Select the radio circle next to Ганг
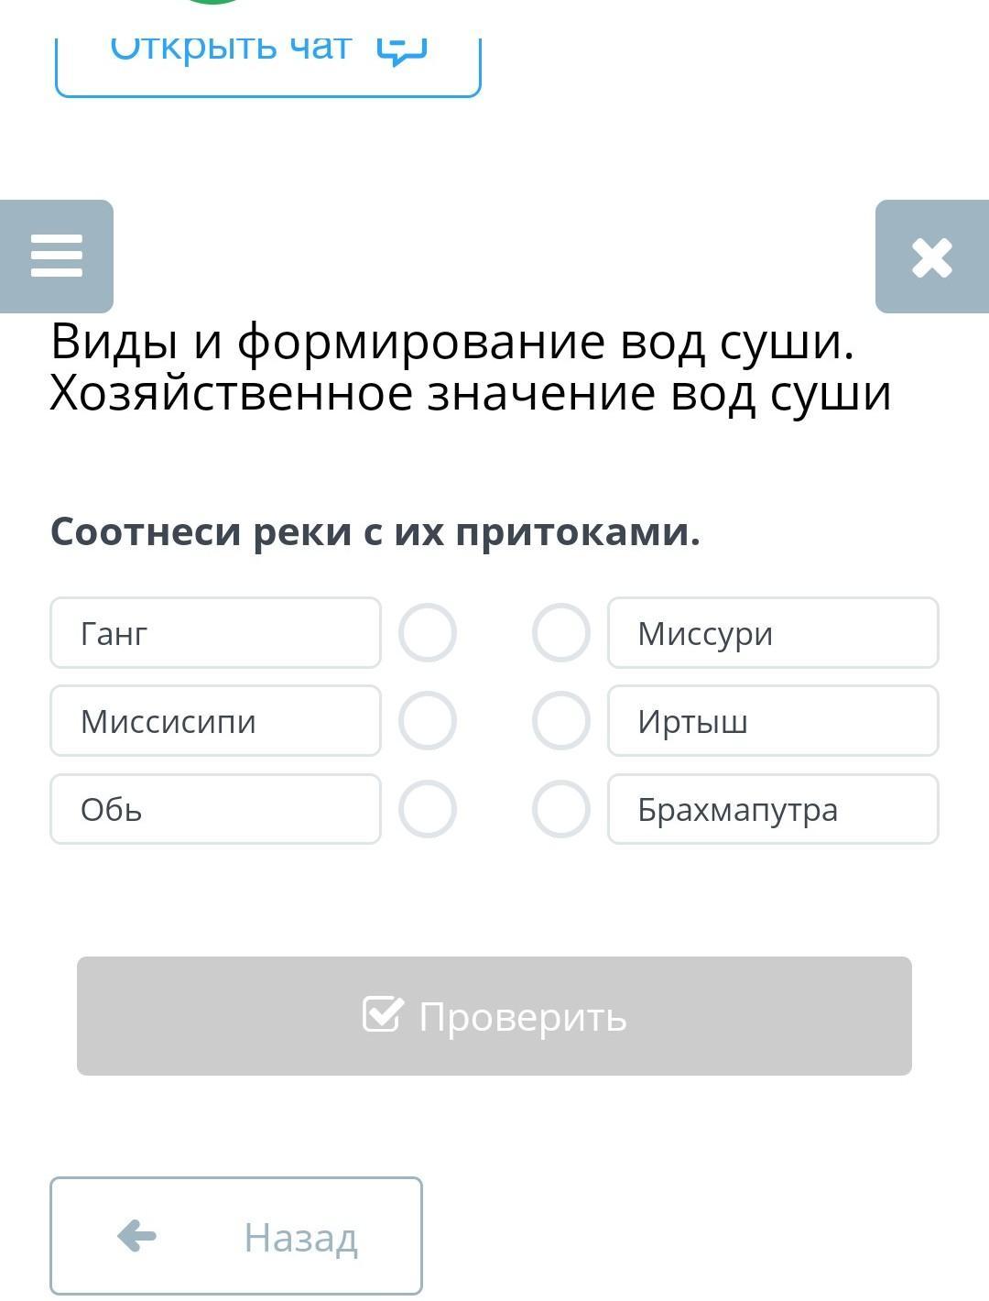Screen dimensions: 989x1301 (x=428, y=633)
